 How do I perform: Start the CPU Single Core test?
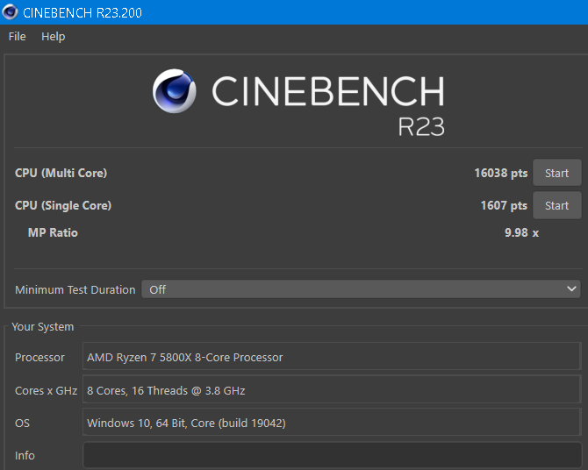[x=557, y=205]
